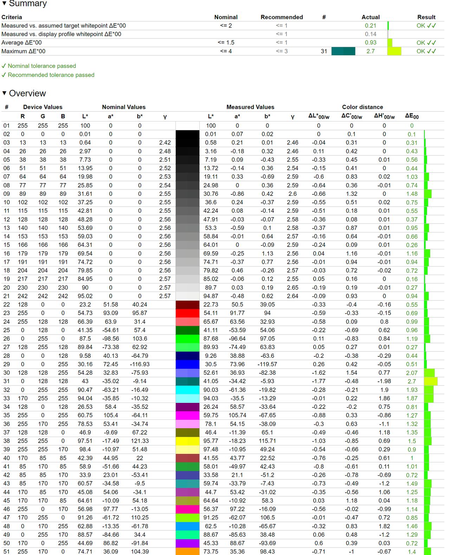Select ΔH value -1.98 in row 31
This screenshot has height=555, width=450.
[384, 381]
